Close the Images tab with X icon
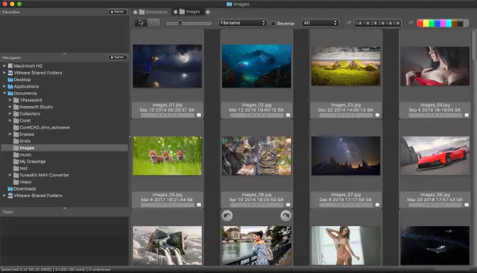477x273 pixels. click(x=175, y=12)
